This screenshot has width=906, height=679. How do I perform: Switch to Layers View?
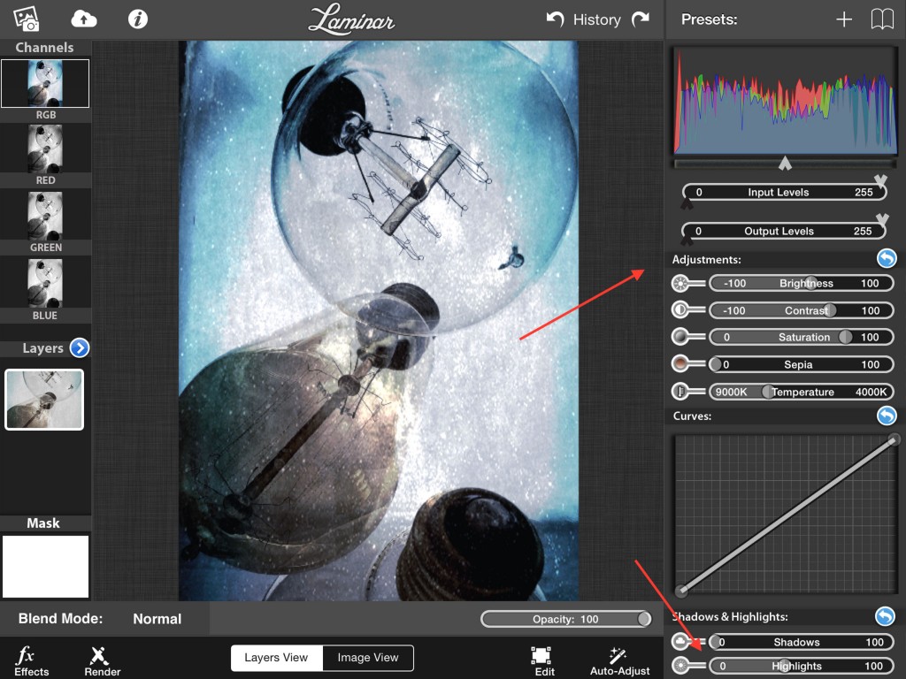(x=276, y=658)
